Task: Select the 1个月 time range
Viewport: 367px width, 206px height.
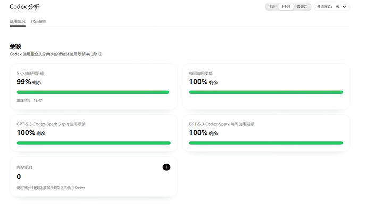Action: [x=286, y=7]
